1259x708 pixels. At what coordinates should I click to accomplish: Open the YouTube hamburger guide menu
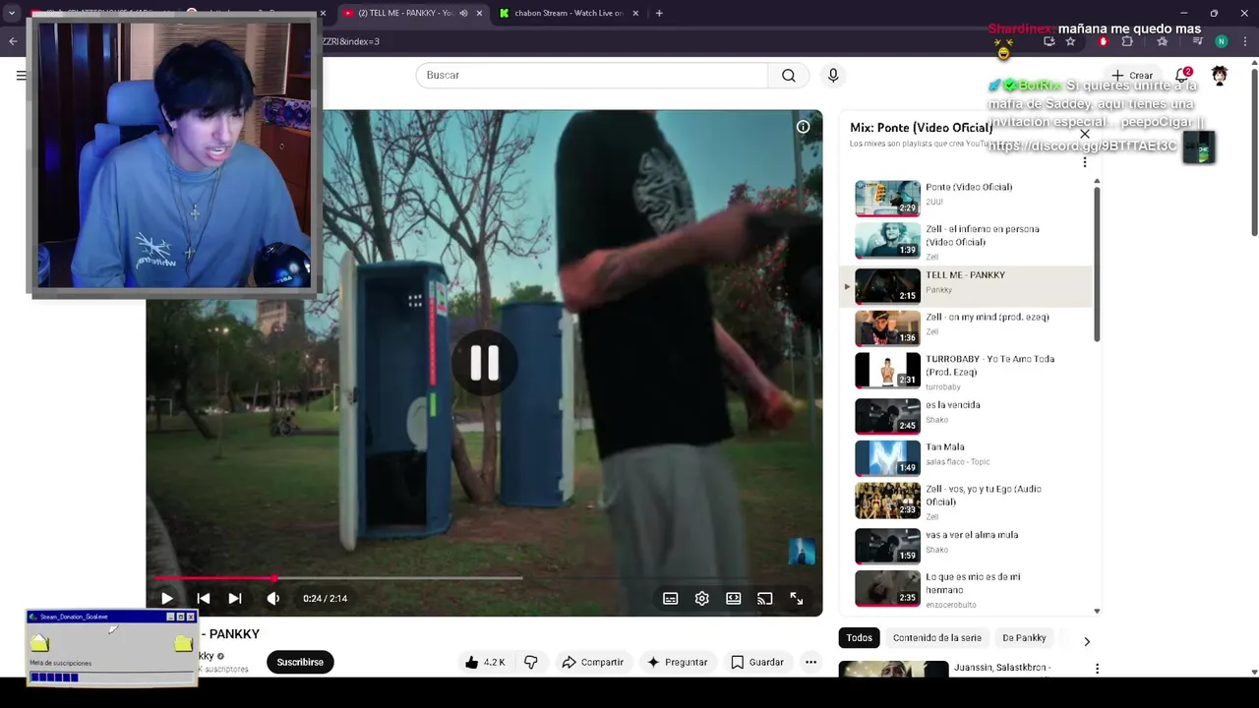(x=22, y=75)
